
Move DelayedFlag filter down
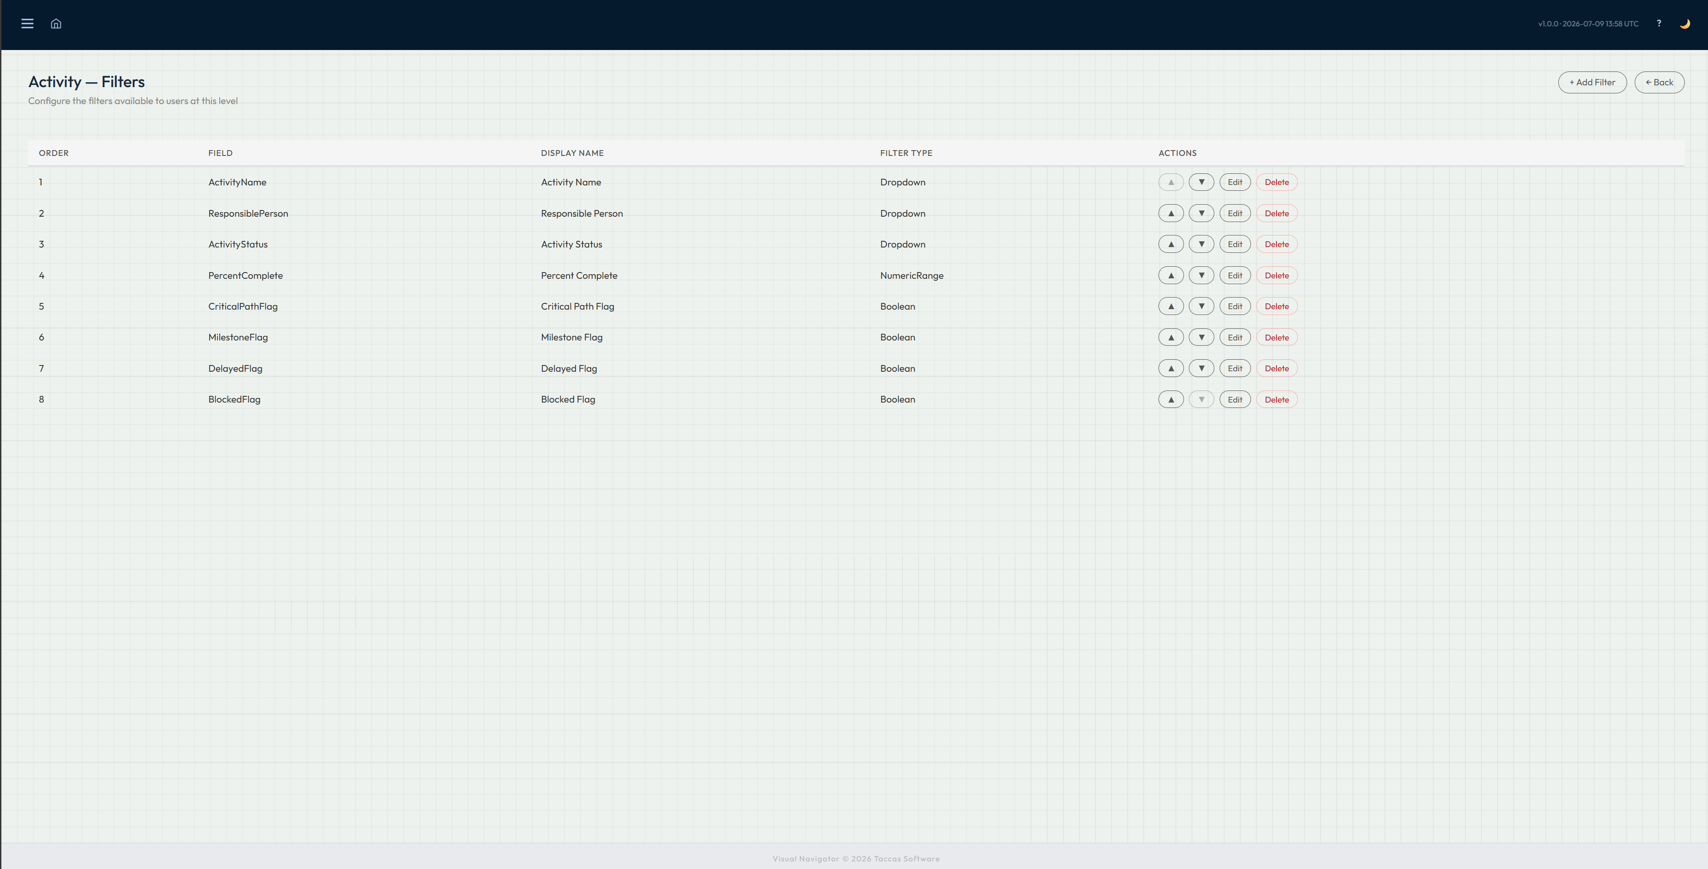coord(1201,369)
